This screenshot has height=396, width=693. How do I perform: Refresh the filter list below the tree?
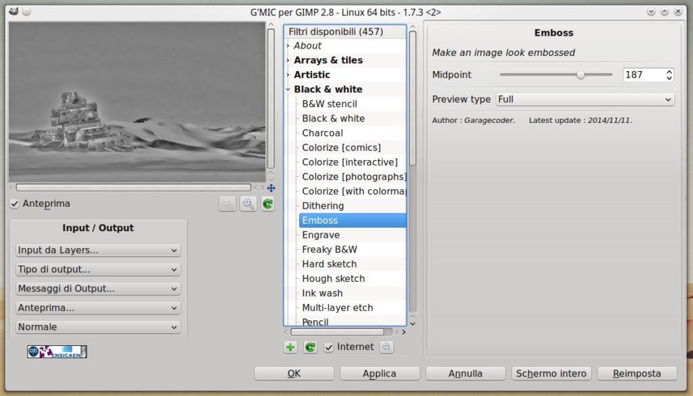(x=310, y=347)
